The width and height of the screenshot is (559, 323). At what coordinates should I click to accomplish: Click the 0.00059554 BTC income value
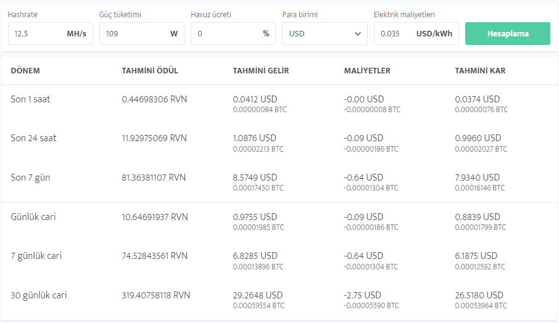[259, 306]
